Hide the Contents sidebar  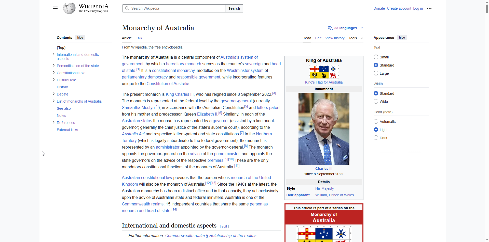(80, 38)
